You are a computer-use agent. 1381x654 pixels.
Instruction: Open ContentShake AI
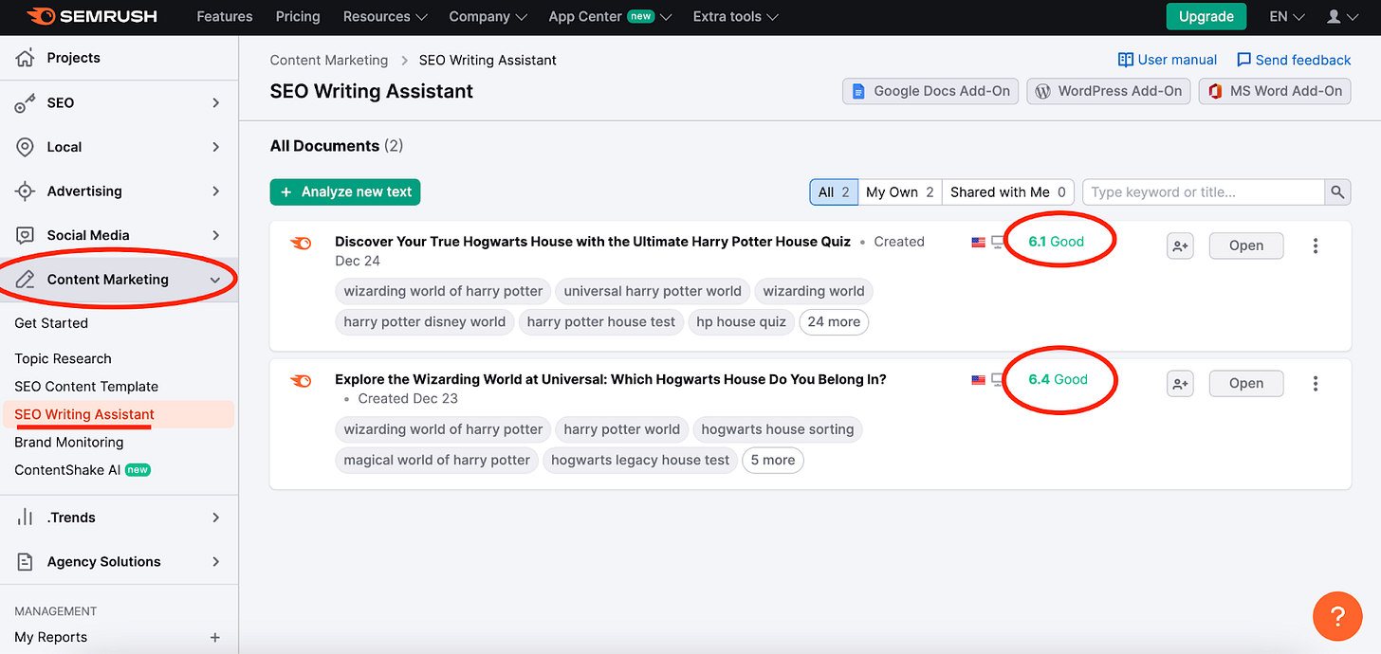click(83, 469)
